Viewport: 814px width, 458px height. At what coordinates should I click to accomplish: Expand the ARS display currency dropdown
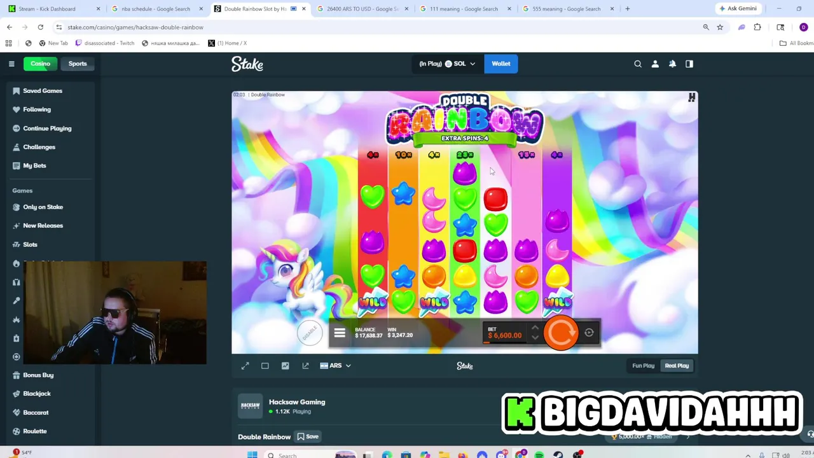(335, 366)
